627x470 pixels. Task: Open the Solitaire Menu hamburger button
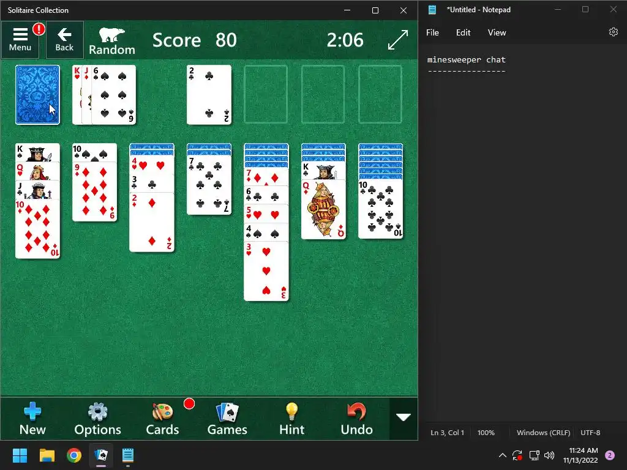coord(20,39)
